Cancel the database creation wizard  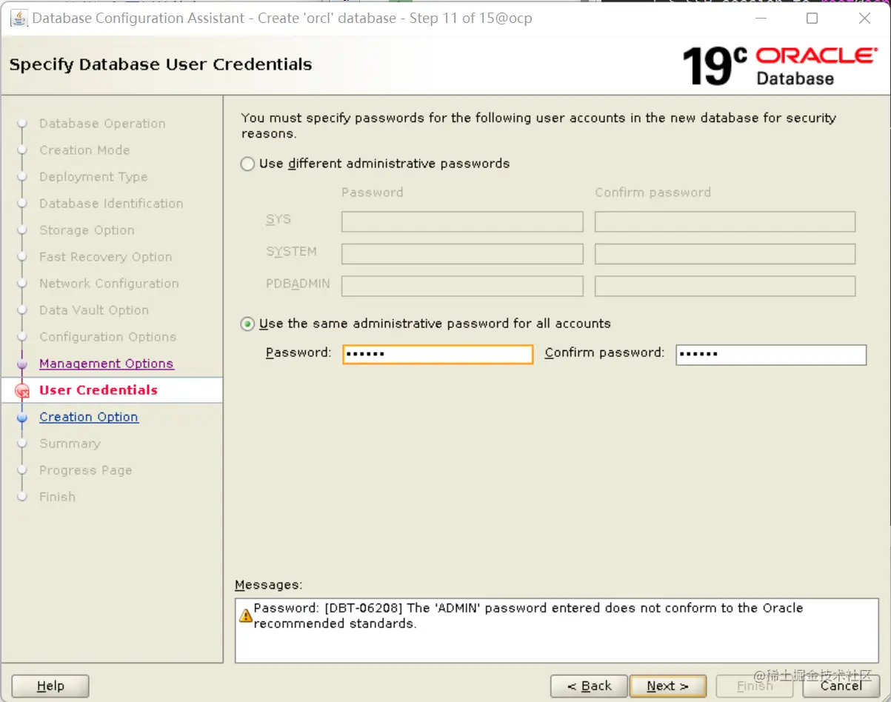tap(841, 686)
